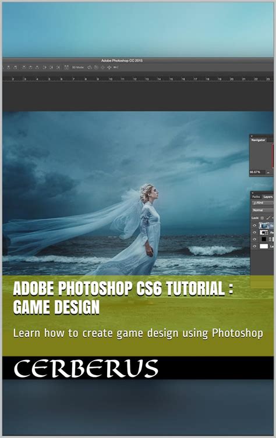Viewport: 276px width, 438px height.
Task: Select the 3D Roll mode icon
Action: (x=95, y=67)
